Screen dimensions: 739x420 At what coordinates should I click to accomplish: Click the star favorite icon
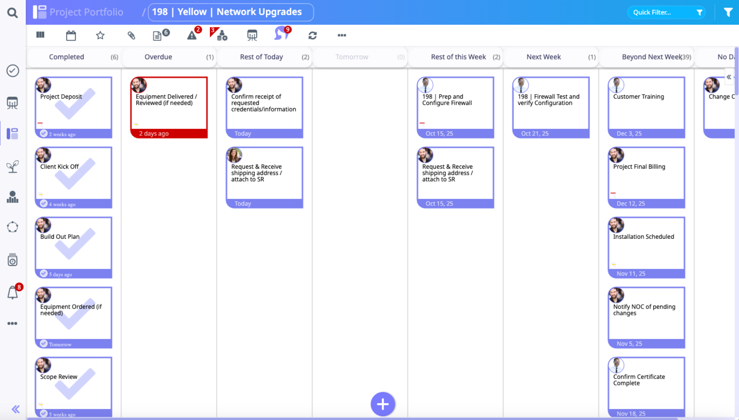[100, 35]
